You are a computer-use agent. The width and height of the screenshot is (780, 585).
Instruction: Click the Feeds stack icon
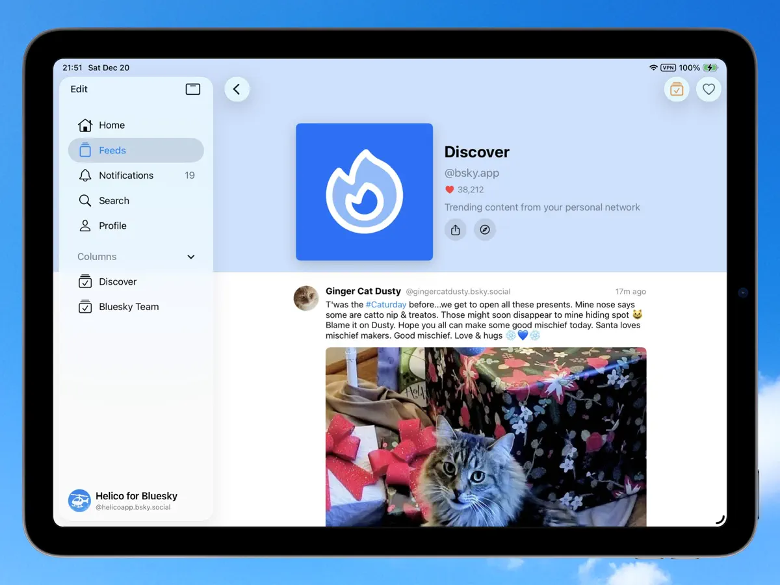pyautogui.click(x=85, y=150)
